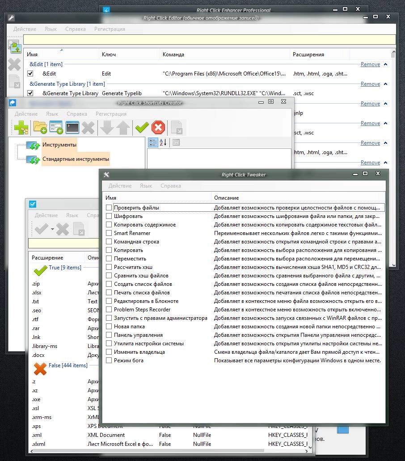The image size is (405, 461).
Task: Open the Действие menu in Right Click Tweaker
Action: (120, 186)
